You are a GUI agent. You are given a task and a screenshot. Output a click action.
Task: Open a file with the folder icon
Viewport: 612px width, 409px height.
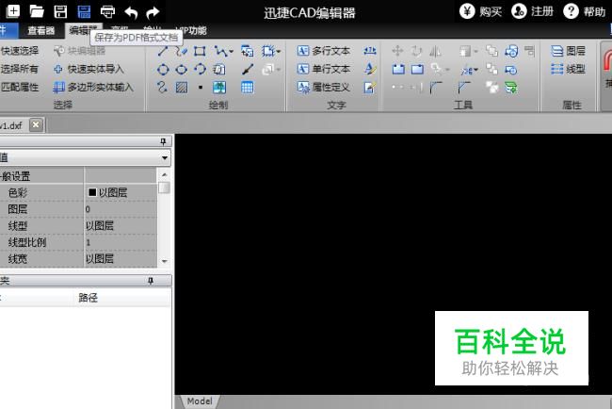tap(37, 11)
